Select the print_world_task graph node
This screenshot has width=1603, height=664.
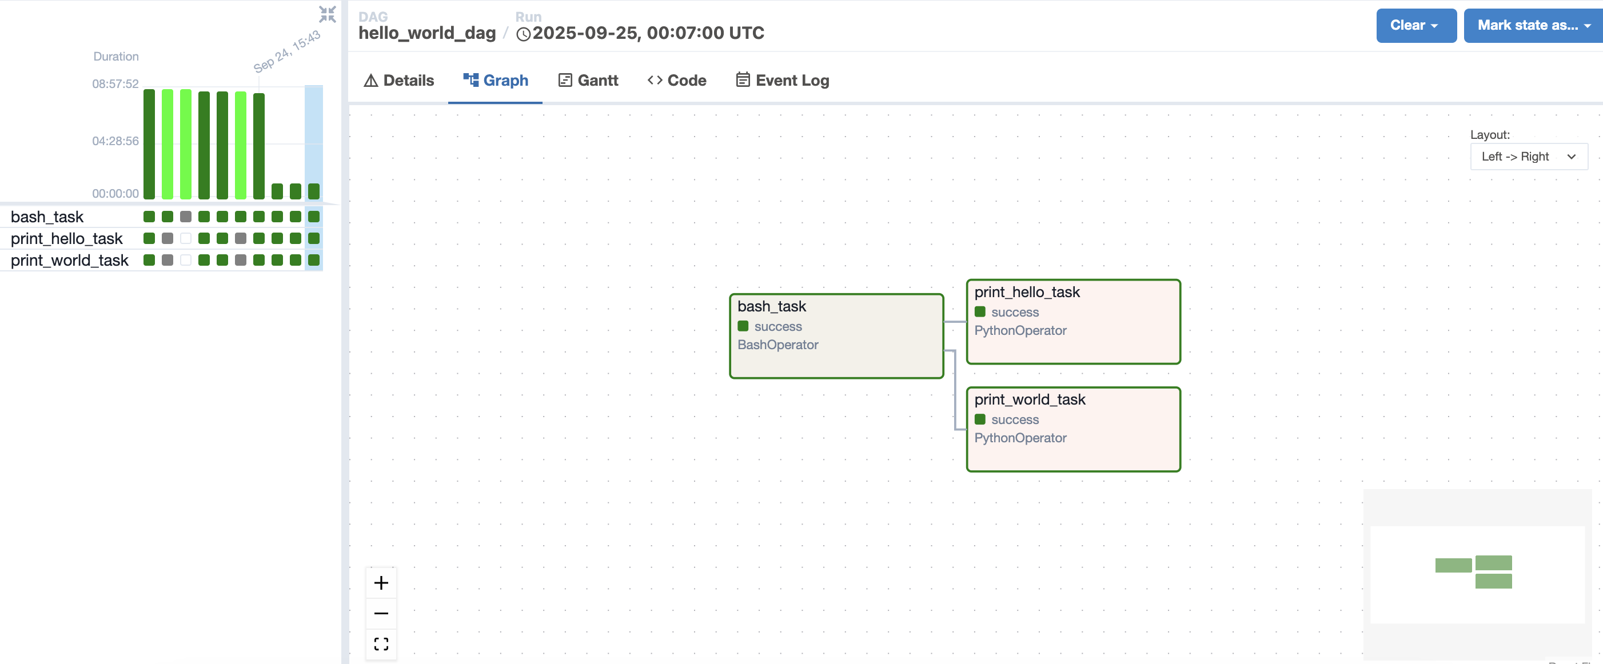click(x=1073, y=429)
